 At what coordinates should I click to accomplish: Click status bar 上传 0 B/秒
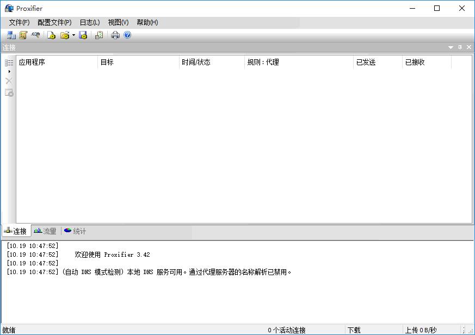pos(421,330)
